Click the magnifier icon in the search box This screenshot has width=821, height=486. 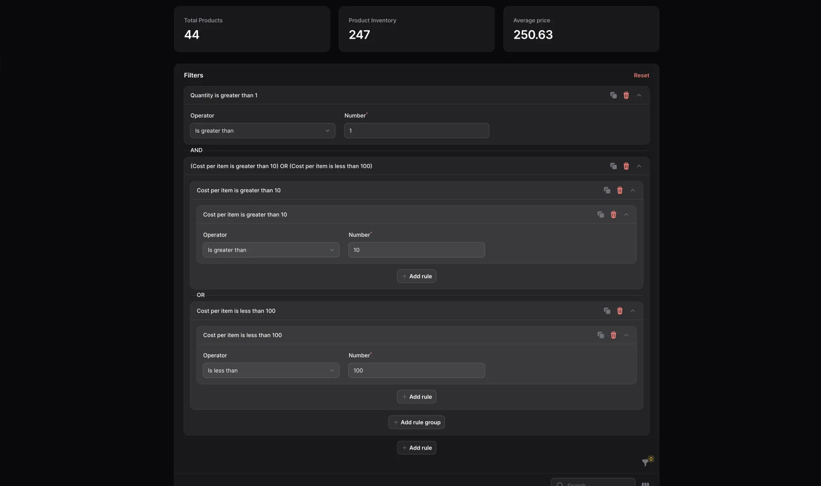pos(559,484)
